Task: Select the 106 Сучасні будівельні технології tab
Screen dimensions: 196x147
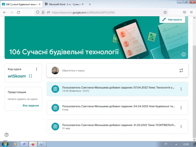Action: [22, 4]
